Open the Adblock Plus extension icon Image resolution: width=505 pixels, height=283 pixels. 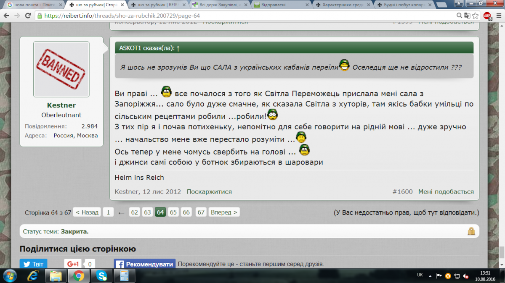[x=487, y=16]
